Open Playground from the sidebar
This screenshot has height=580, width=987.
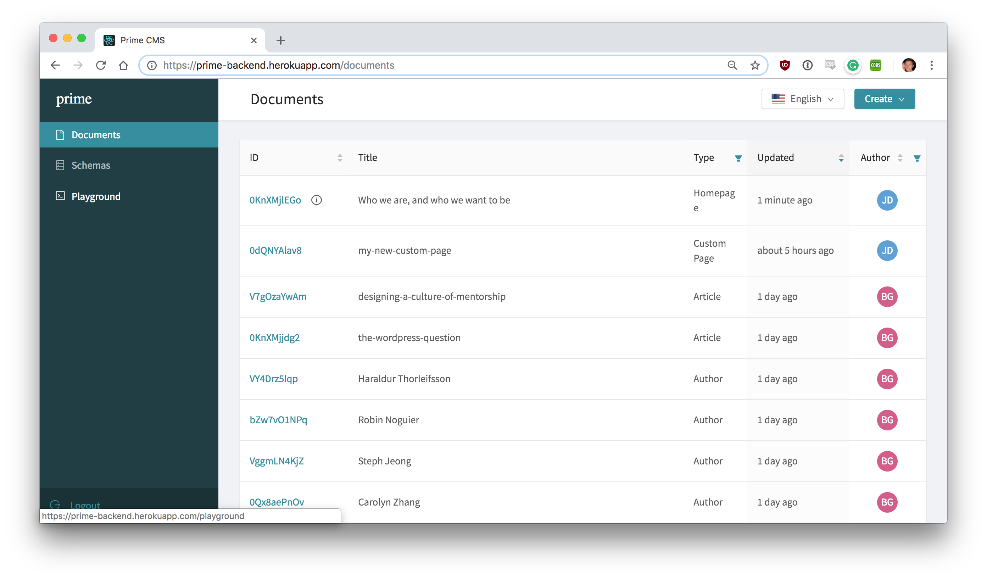(x=96, y=196)
